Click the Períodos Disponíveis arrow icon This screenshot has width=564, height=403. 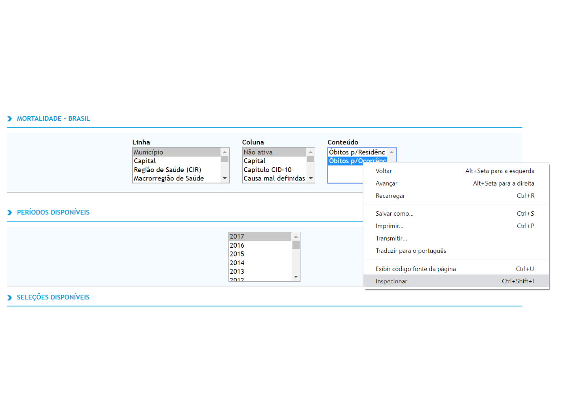[x=10, y=212]
